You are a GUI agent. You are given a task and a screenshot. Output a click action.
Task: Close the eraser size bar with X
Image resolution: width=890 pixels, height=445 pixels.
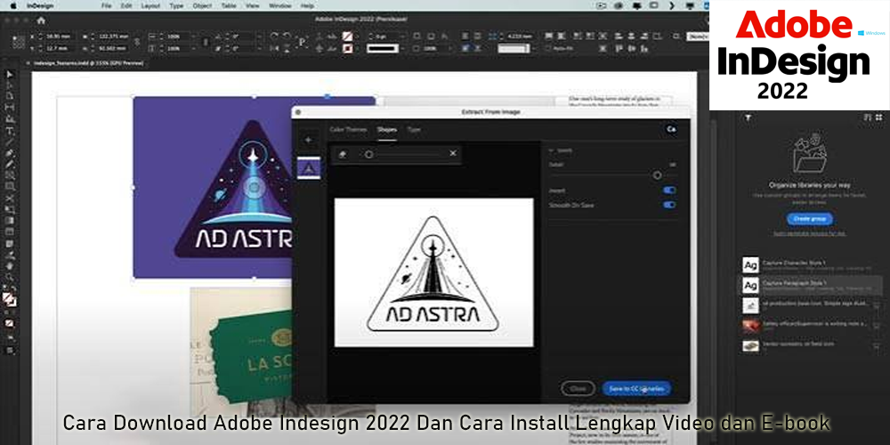(x=452, y=153)
